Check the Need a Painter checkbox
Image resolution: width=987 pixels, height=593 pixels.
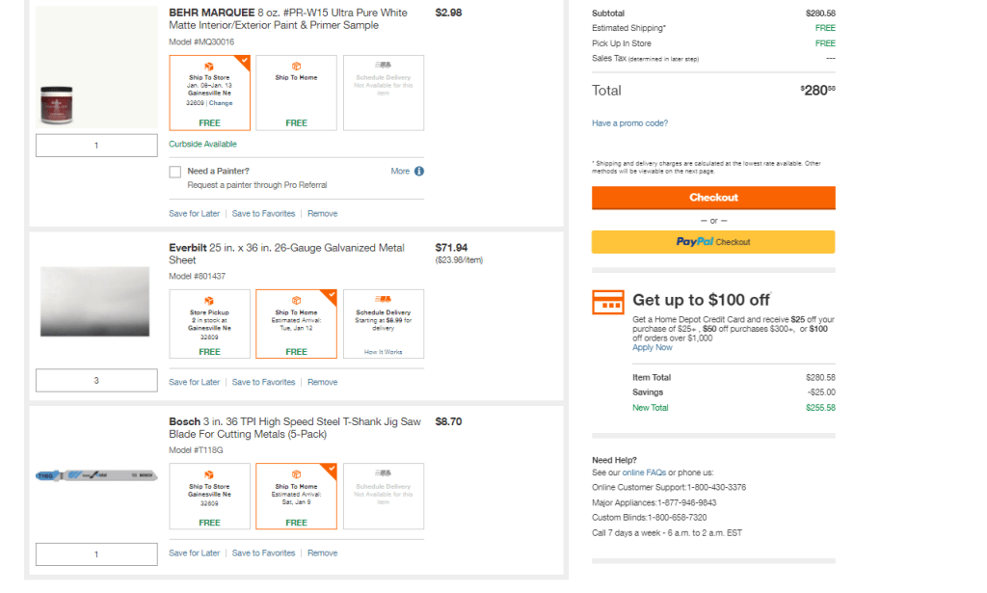pos(174,172)
